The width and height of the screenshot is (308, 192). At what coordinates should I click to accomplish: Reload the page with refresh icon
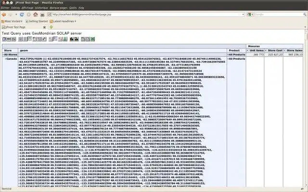[x=22, y=14]
